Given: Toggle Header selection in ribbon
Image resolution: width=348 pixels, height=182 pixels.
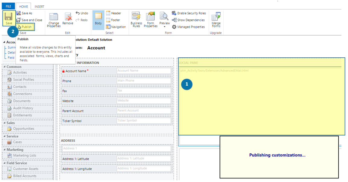Looking at the screenshot, I should click(113, 13).
